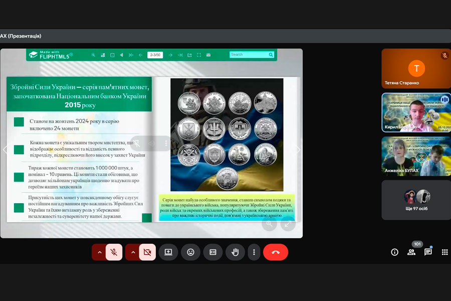Unpin the presentation using overlay pin icon

tap(137, 143)
